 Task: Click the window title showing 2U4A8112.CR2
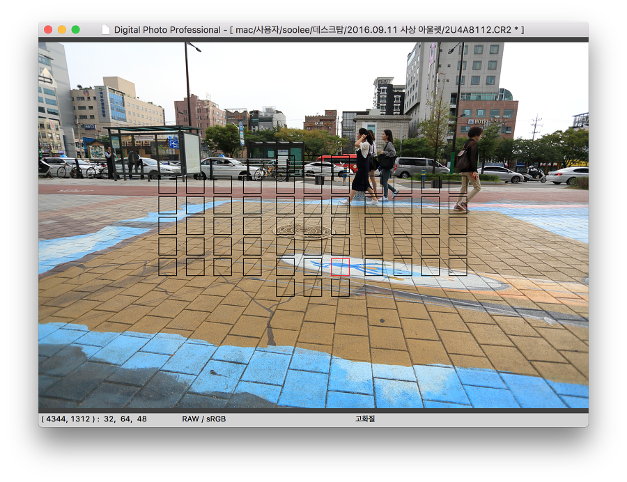tap(318, 29)
